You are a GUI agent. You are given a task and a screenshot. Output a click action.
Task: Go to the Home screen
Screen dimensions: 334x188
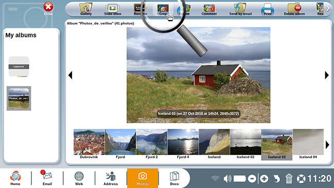coord(15,178)
